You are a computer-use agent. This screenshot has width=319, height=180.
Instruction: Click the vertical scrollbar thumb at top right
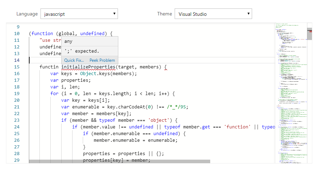coord(309,34)
